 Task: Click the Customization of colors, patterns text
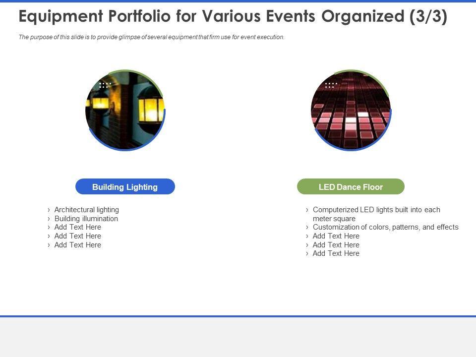coord(385,227)
